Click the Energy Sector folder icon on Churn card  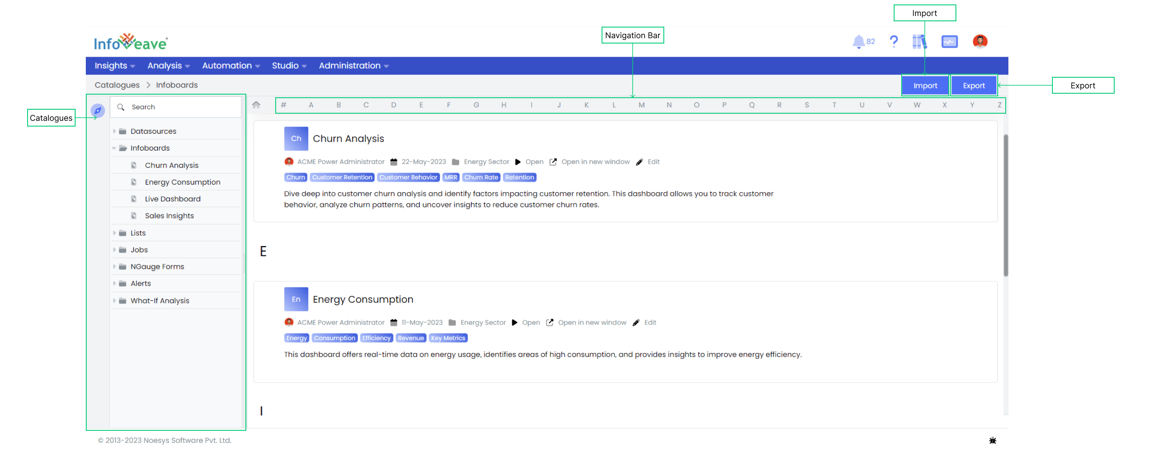(x=455, y=162)
